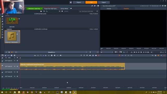Add a new library tab icon
The height and width of the screenshot is (94, 167).
tap(71, 9)
